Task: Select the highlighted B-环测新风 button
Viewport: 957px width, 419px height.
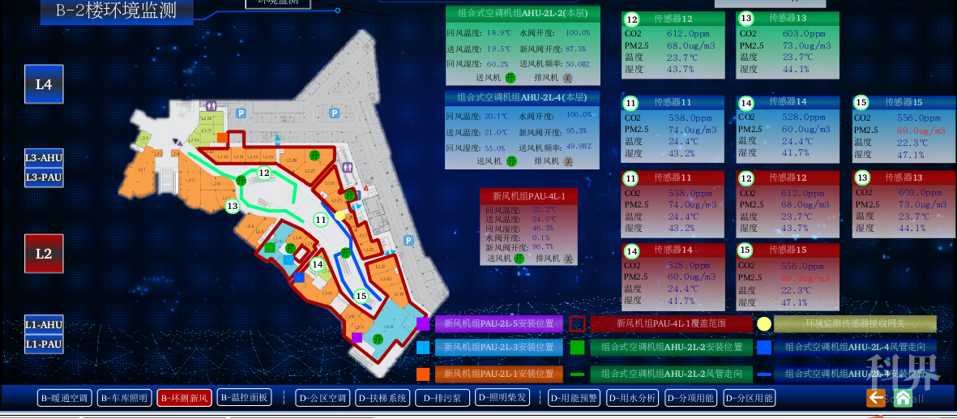Action: tap(184, 398)
